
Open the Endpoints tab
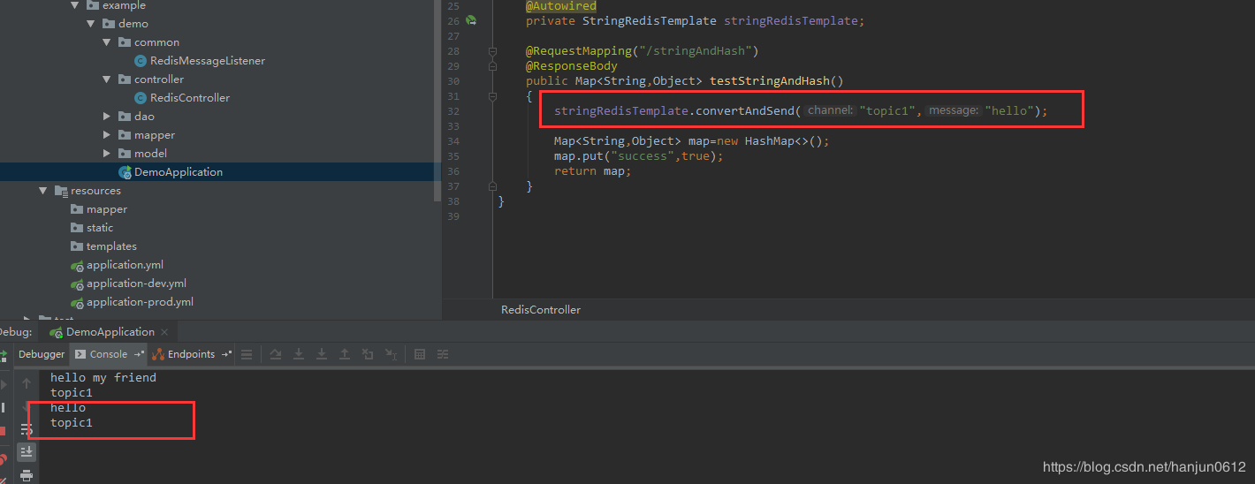[x=190, y=354]
